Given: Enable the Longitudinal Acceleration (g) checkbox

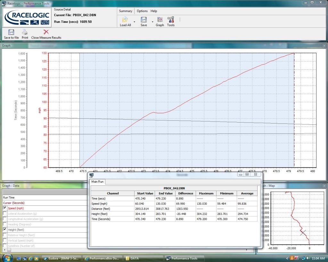Looking at the screenshot, I should pyautogui.click(x=4, y=219).
